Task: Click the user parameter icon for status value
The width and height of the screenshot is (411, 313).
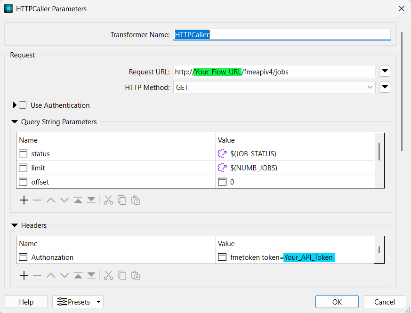Action: coord(222,153)
